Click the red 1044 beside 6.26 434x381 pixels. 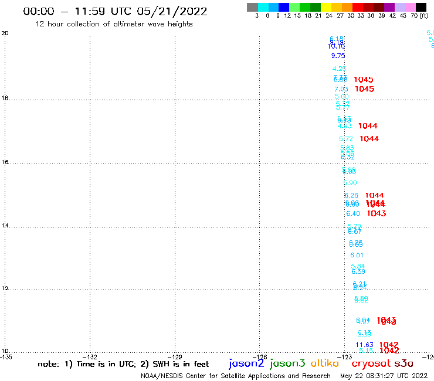coord(375,195)
